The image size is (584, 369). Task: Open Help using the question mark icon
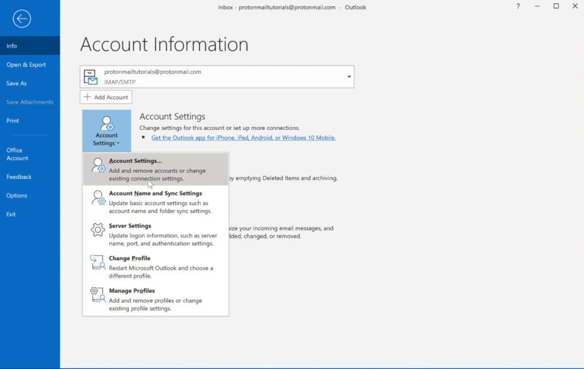point(517,7)
